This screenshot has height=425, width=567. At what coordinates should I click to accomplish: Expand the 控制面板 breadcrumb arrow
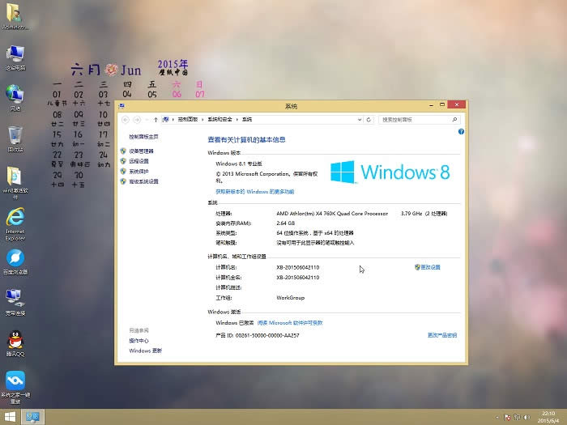click(201, 119)
